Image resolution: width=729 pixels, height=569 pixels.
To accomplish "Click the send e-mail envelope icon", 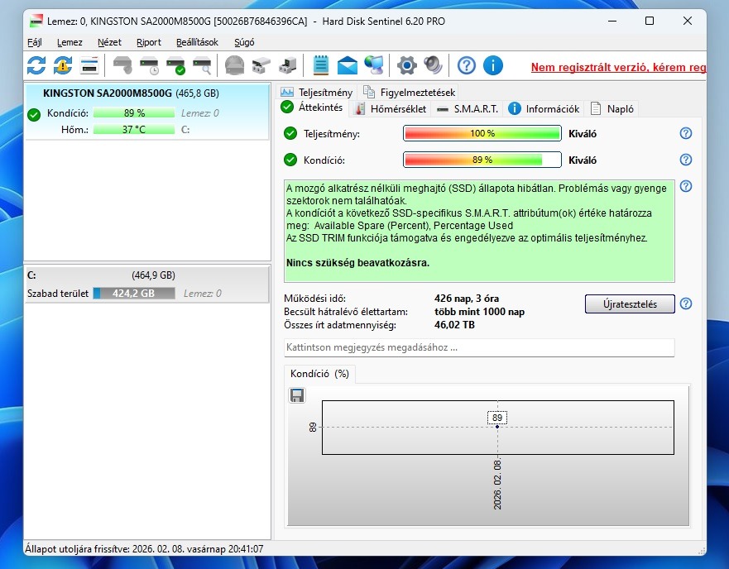I will tap(348, 65).
